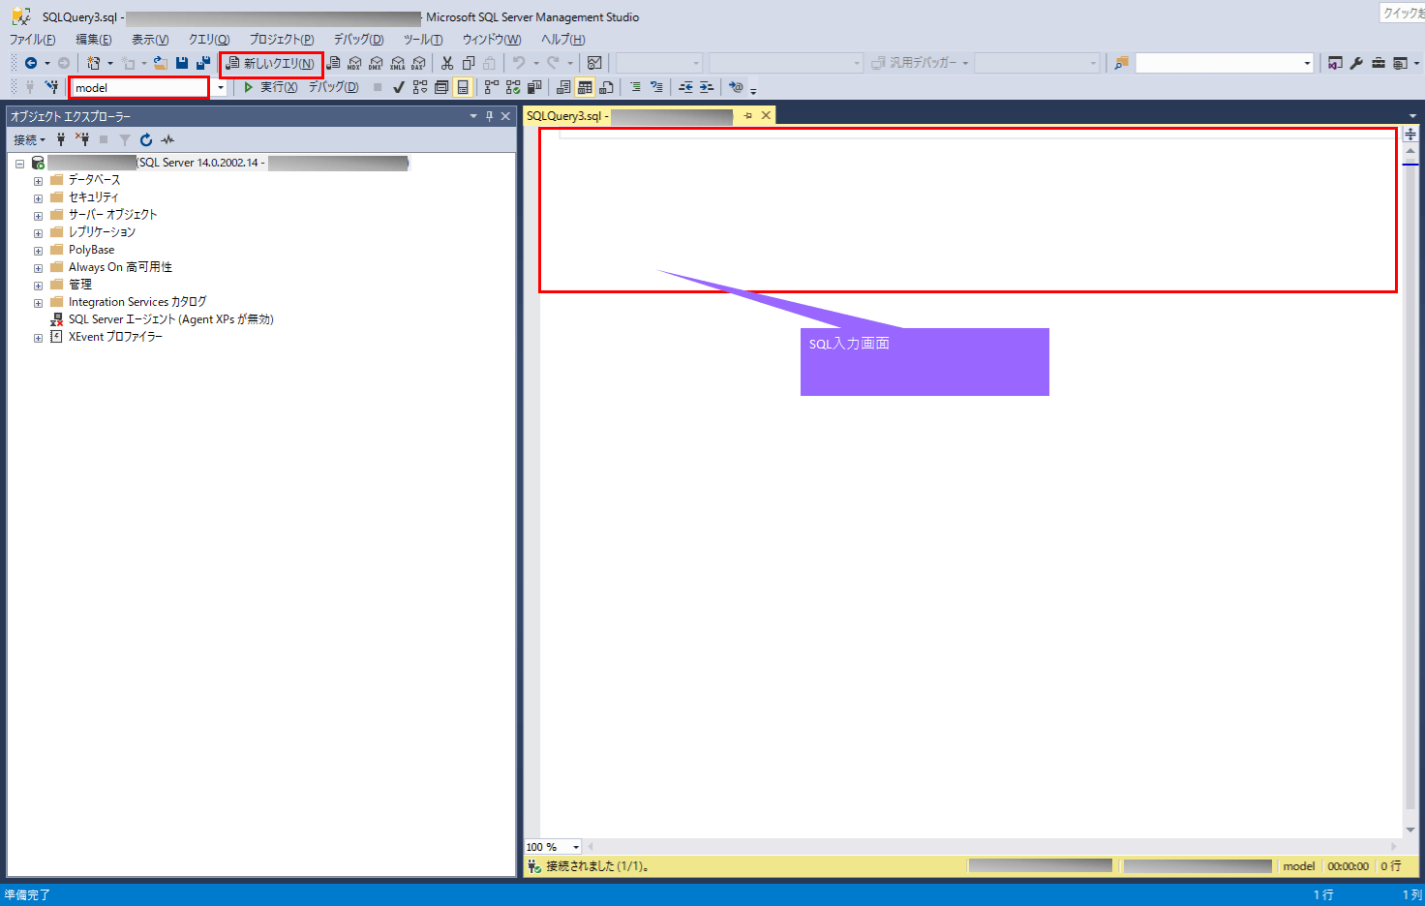
Task: Expand the セキュリティ folder
Action: [38, 198]
